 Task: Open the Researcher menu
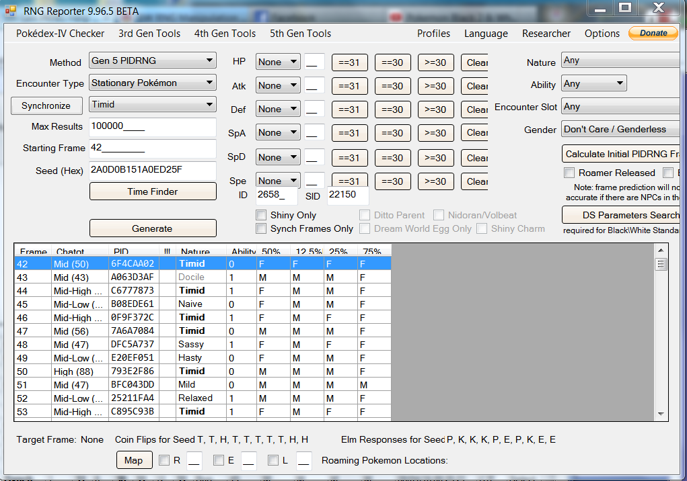click(546, 34)
